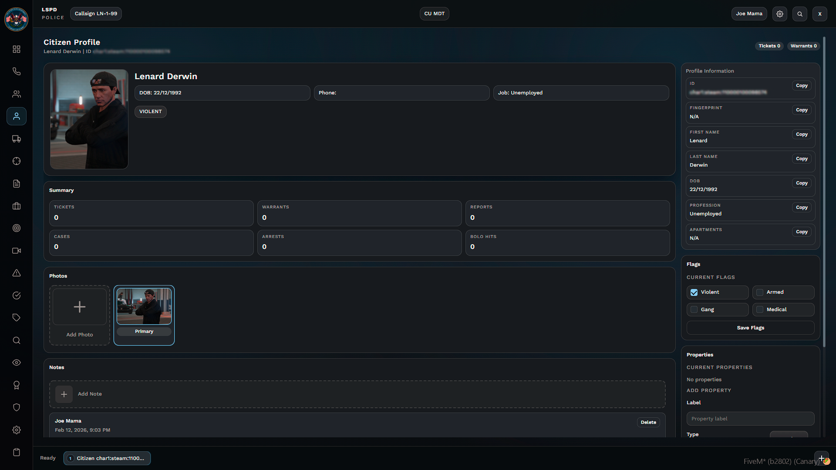Open the vehicles truck icon in sidebar
836x470 pixels.
pyautogui.click(x=17, y=139)
